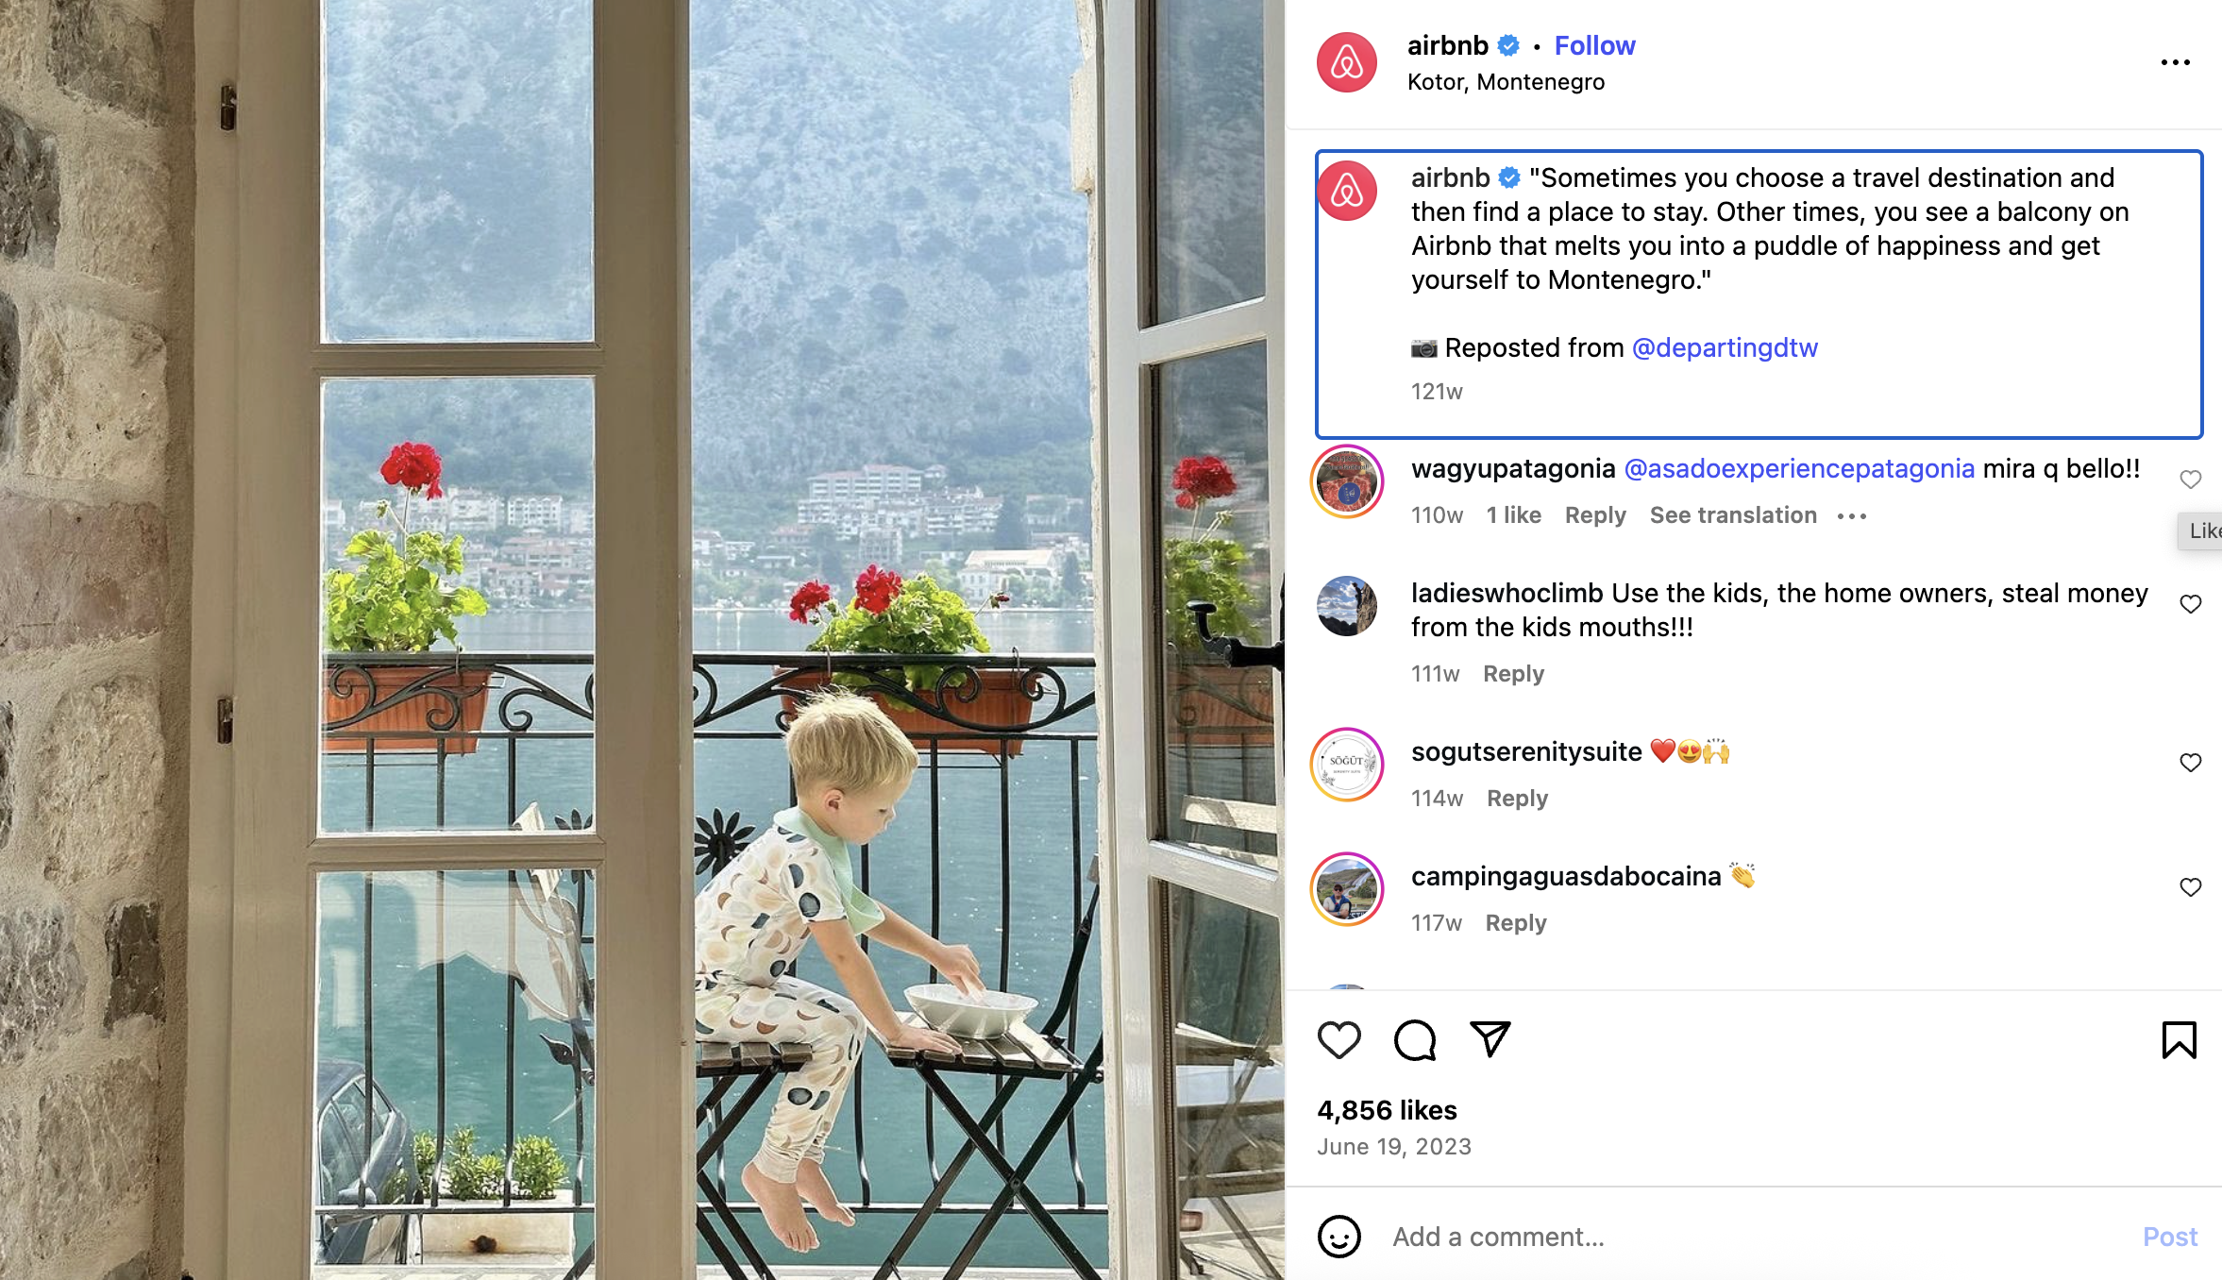View who liked post via 4,856 likes
This screenshot has width=2222, height=1280.
pyautogui.click(x=1387, y=1110)
